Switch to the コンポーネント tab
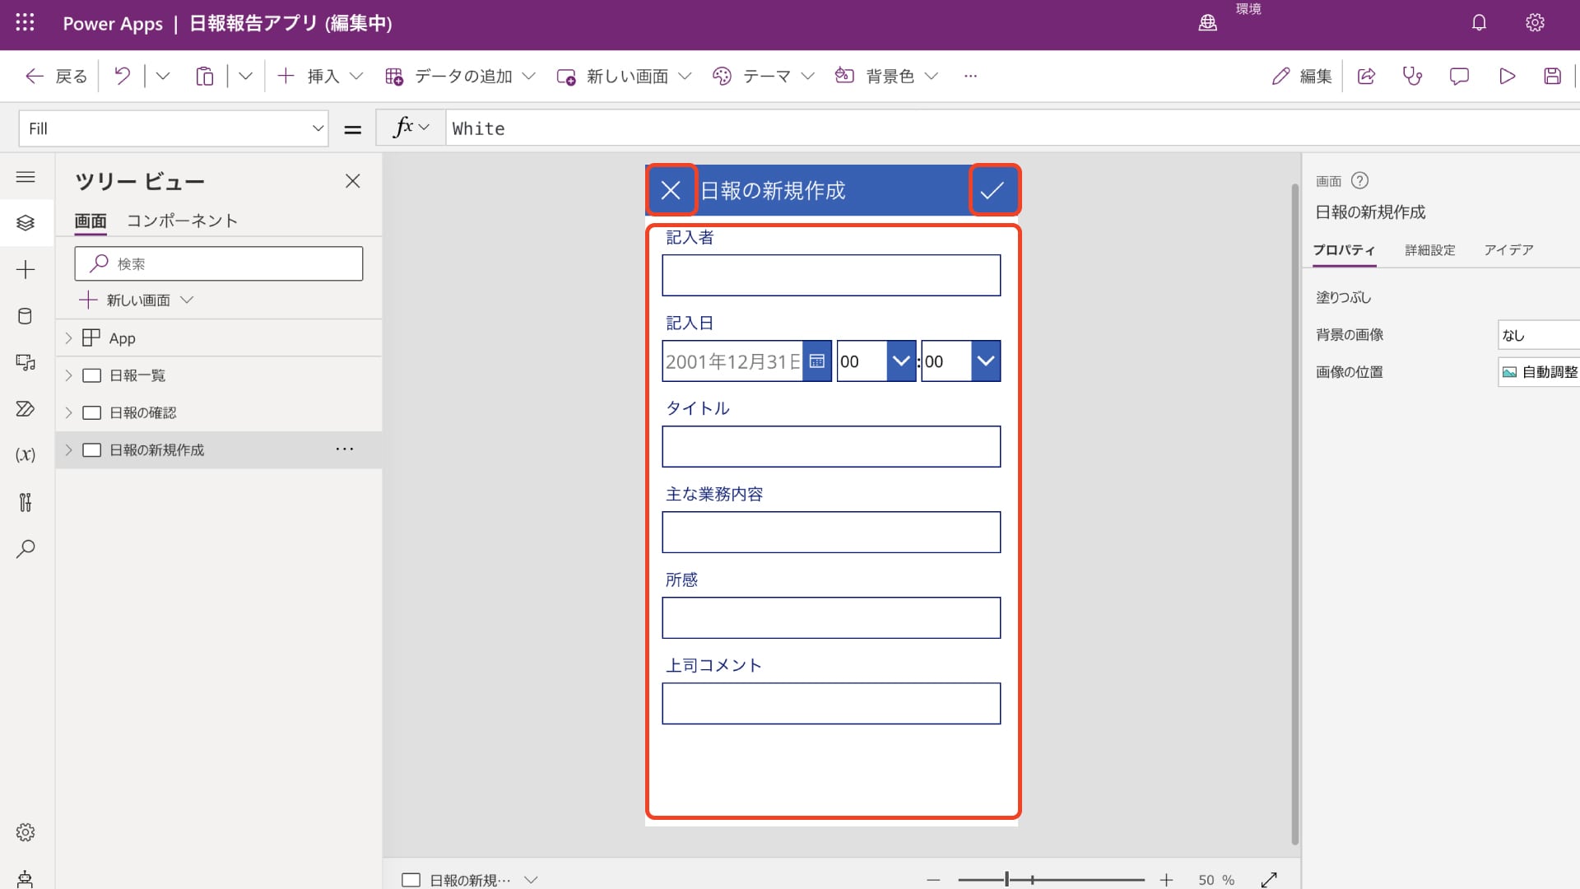 point(183,221)
